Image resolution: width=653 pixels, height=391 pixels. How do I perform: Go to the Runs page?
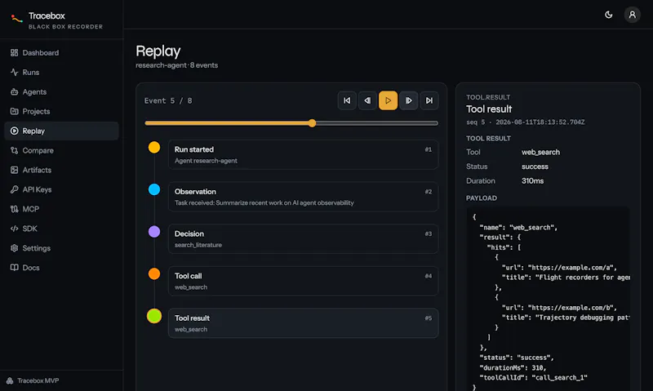62,72
